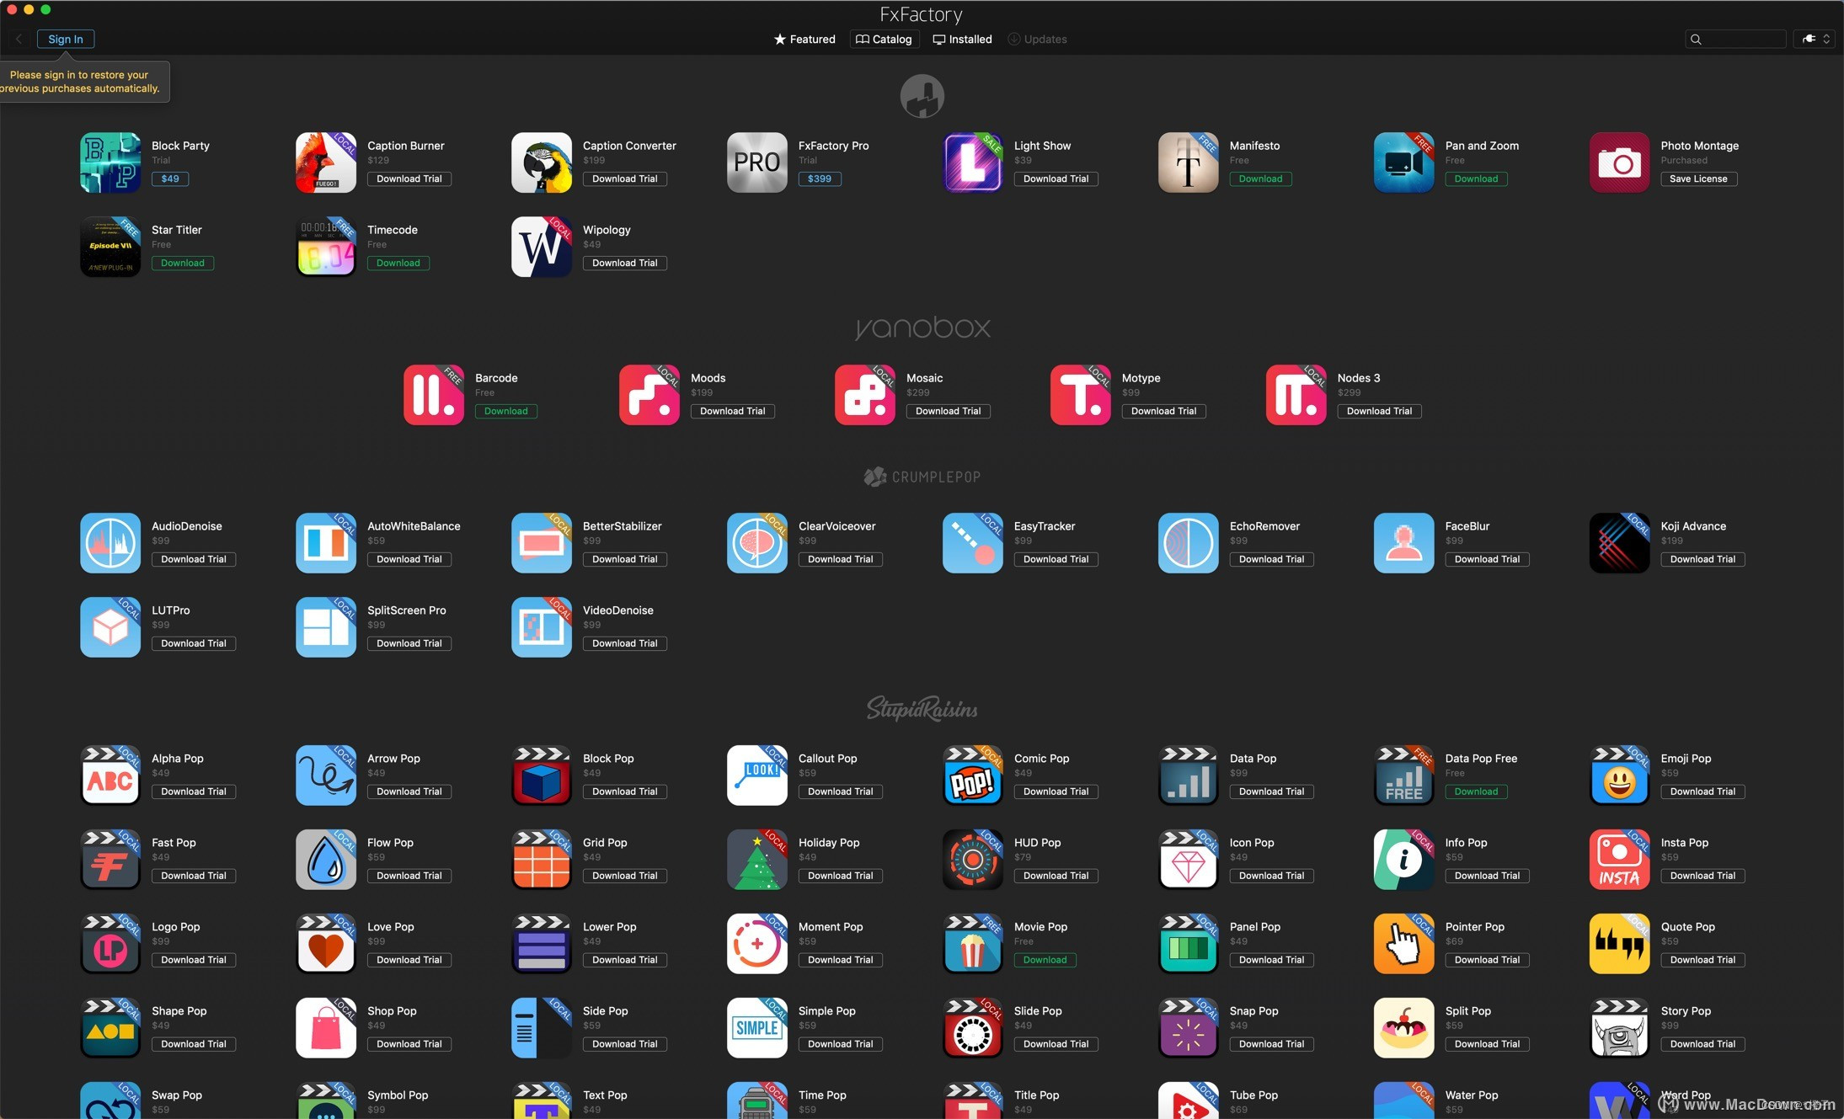Screen dimensions: 1844x1119
Task: Switch to the Featured tab
Action: pos(804,40)
